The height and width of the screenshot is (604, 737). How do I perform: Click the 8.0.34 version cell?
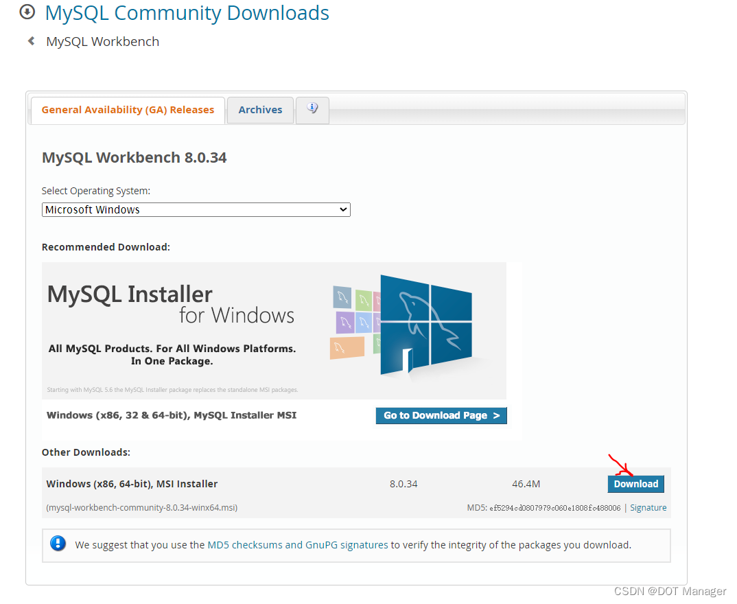(x=403, y=484)
